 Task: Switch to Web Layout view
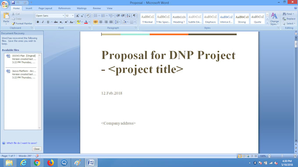tap(248, 156)
